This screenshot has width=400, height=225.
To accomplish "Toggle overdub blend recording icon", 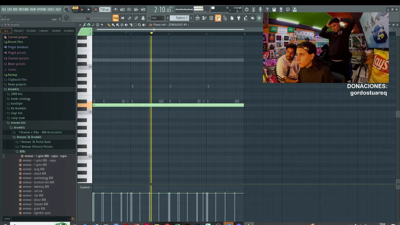I will (x=136, y=10).
